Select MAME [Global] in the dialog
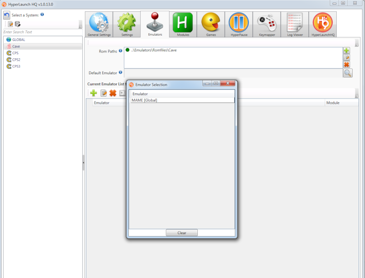 [x=183, y=100]
